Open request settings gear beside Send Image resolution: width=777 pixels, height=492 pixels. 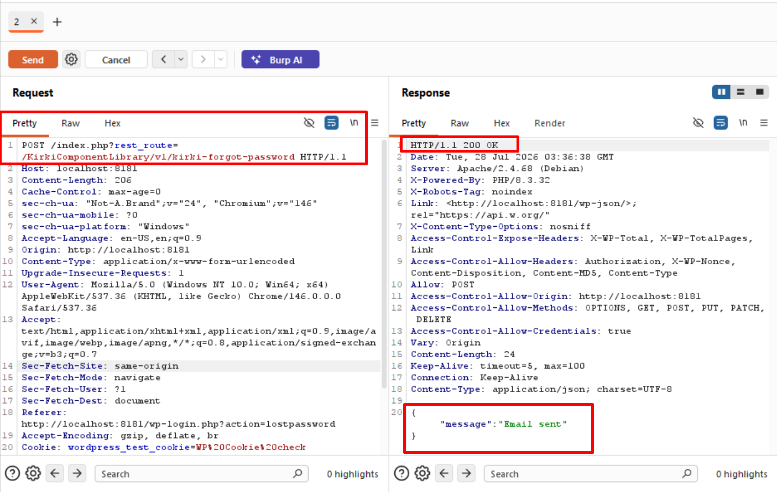click(71, 59)
